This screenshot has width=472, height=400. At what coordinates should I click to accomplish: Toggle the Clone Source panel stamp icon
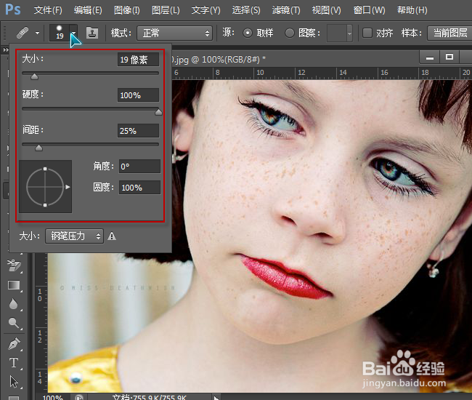coord(92,33)
